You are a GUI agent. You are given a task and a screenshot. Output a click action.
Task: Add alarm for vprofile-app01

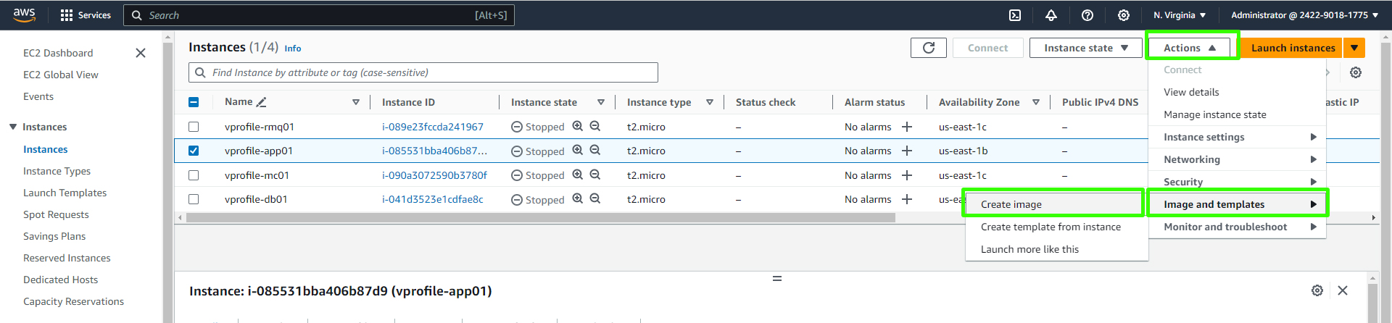(x=907, y=151)
